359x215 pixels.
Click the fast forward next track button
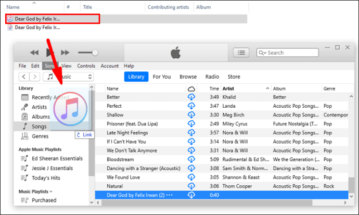66,53
